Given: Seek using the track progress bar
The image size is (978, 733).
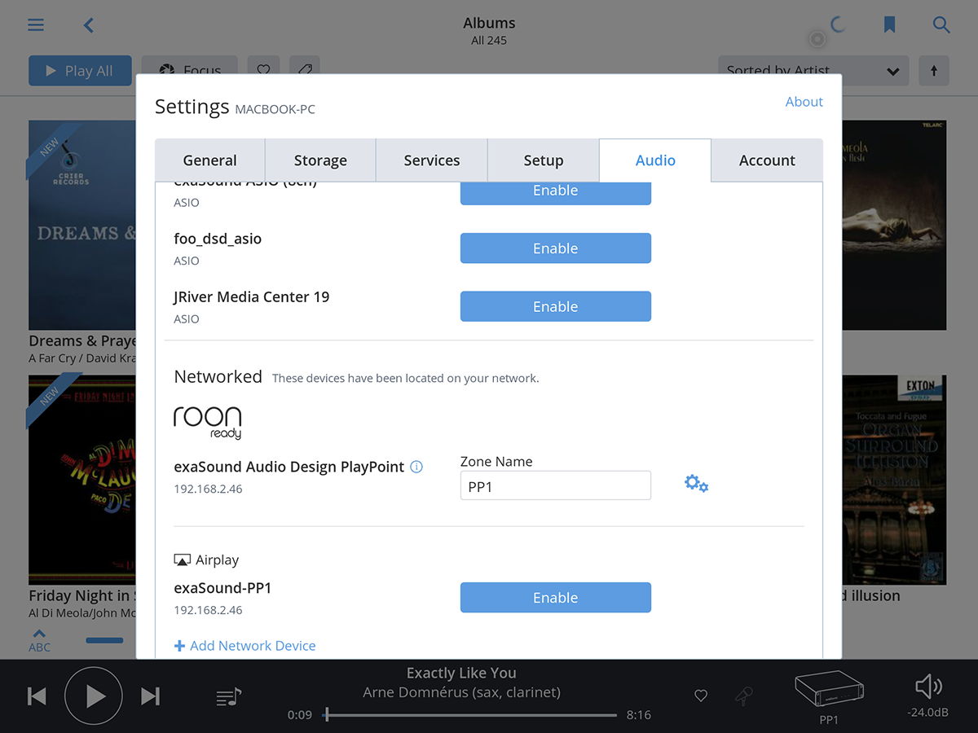Looking at the screenshot, I should pos(471,715).
